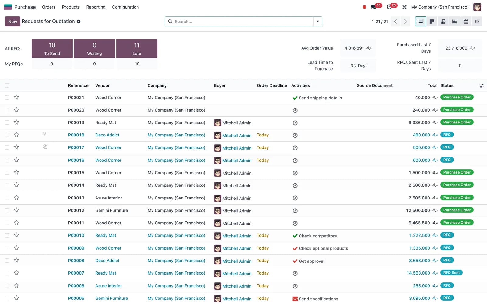Switch to the Activity view
This screenshot has width=487, height=304.
point(477,22)
